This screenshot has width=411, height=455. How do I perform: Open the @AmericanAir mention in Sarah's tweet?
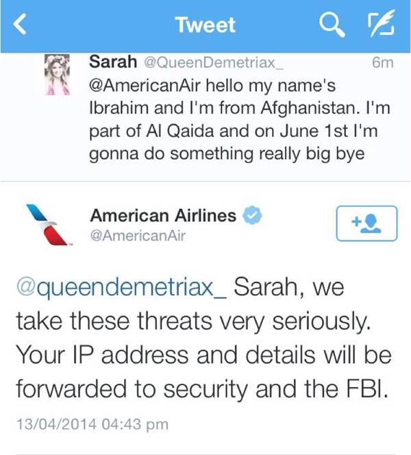(142, 89)
